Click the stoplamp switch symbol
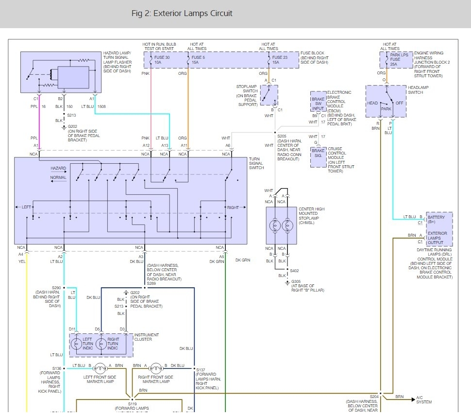The height and width of the screenshot is (417, 471). tap(269, 95)
